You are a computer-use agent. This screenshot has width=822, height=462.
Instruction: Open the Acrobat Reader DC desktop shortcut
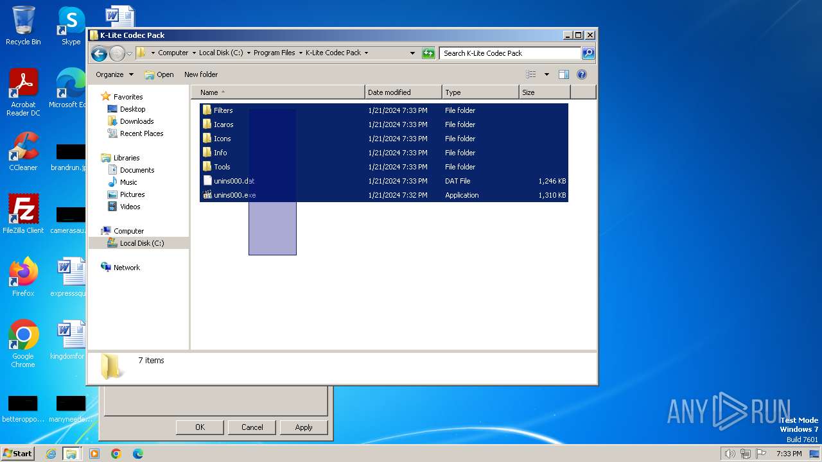coord(23,92)
